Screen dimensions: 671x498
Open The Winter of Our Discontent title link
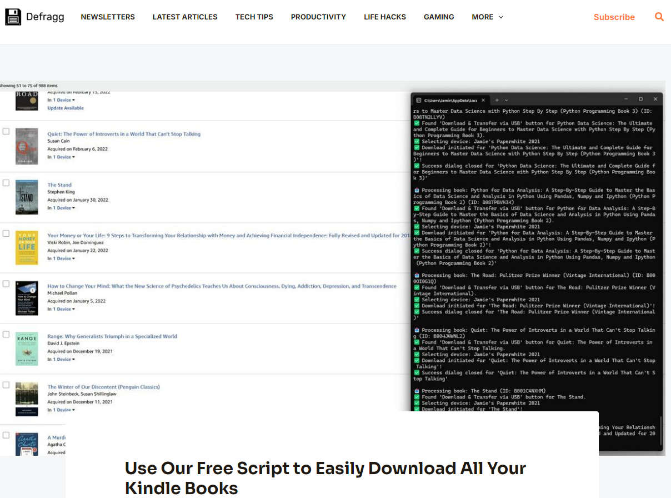point(103,387)
